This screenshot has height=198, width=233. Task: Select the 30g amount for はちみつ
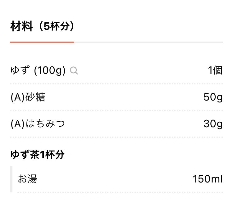[x=213, y=124]
